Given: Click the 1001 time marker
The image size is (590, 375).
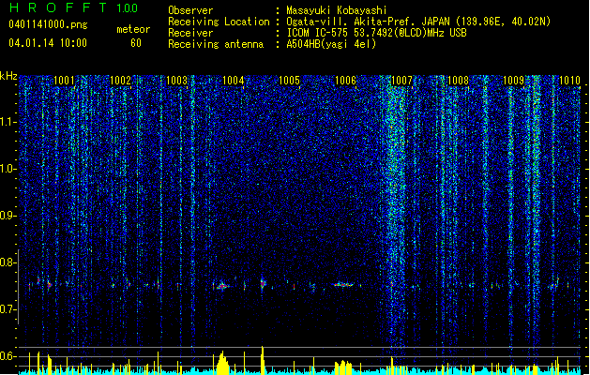Looking at the screenshot, I should pyautogui.click(x=64, y=80).
